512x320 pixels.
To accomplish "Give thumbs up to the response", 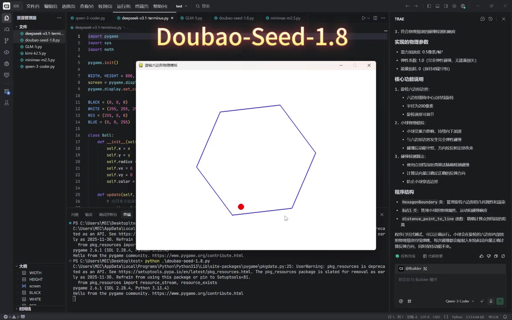I will pos(481,256).
